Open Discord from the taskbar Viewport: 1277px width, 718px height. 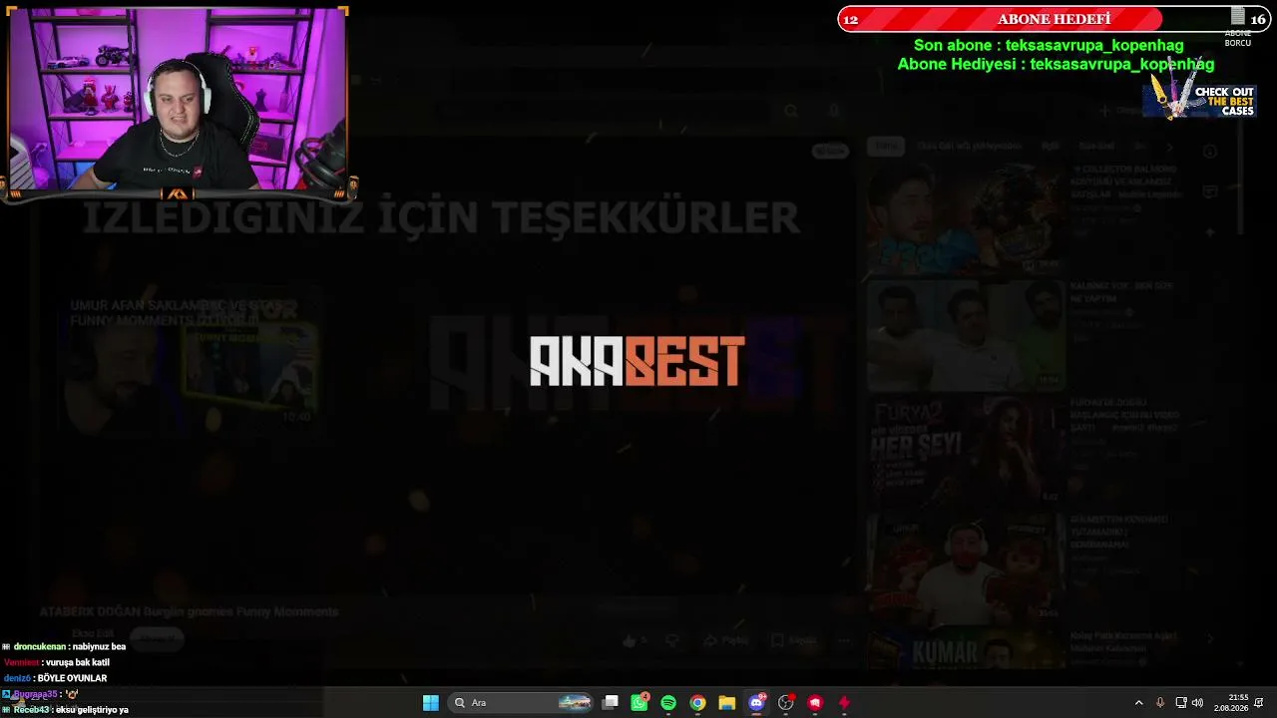[x=756, y=703]
